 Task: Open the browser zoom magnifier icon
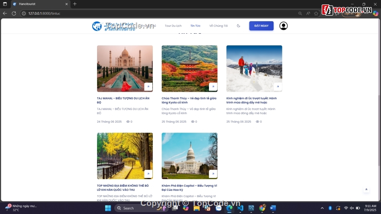pos(300,13)
